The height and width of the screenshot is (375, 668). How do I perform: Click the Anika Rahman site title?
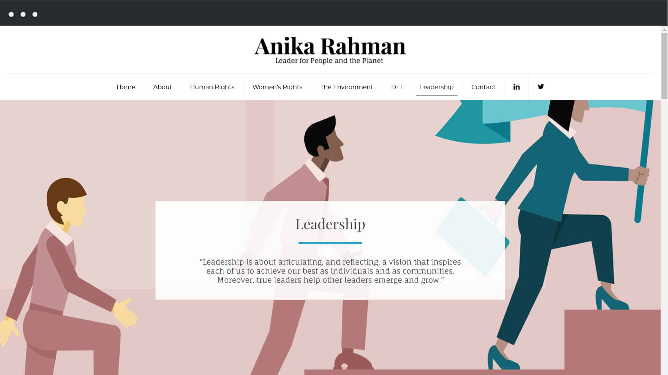[x=330, y=46]
